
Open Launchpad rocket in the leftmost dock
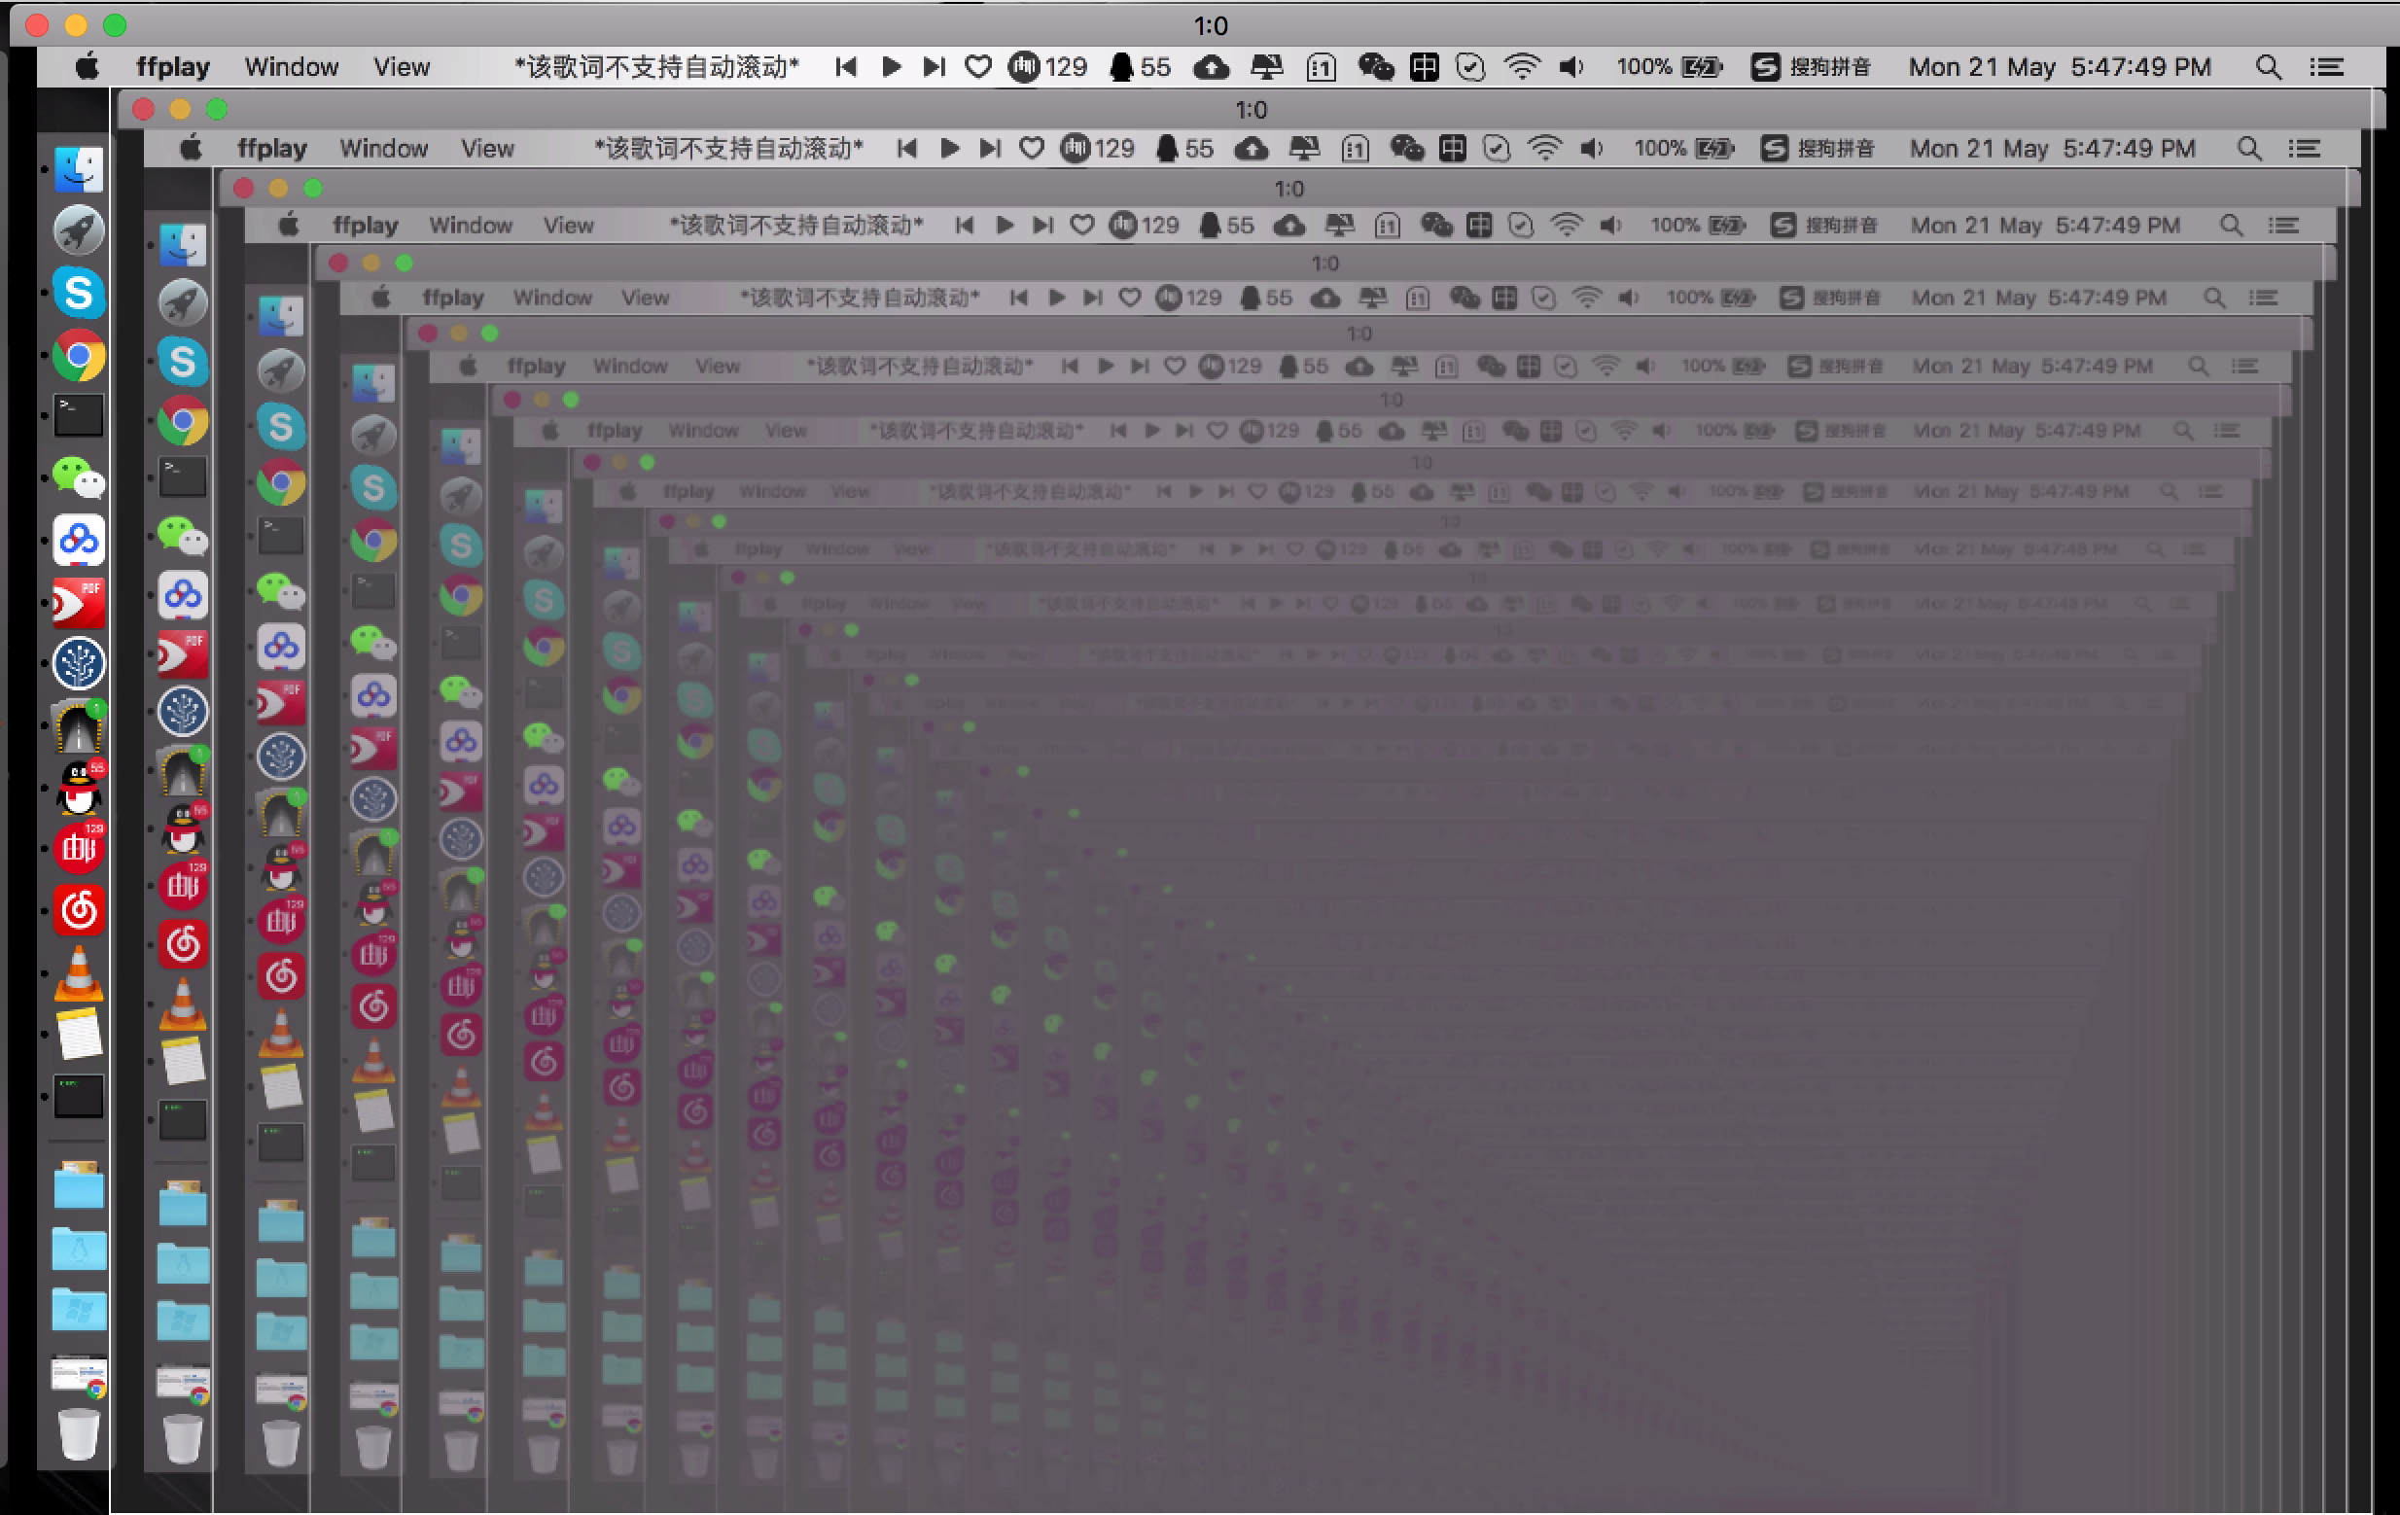[79, 231]
